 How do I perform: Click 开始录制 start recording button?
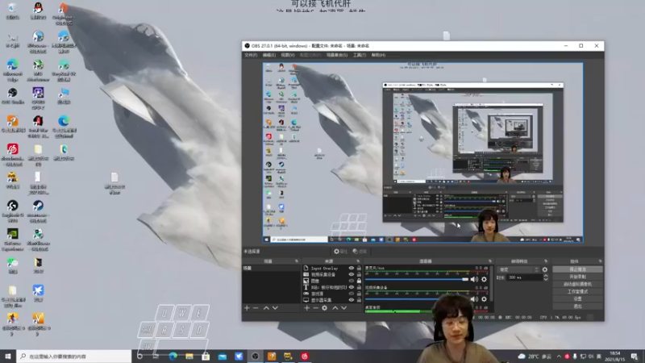577,277
